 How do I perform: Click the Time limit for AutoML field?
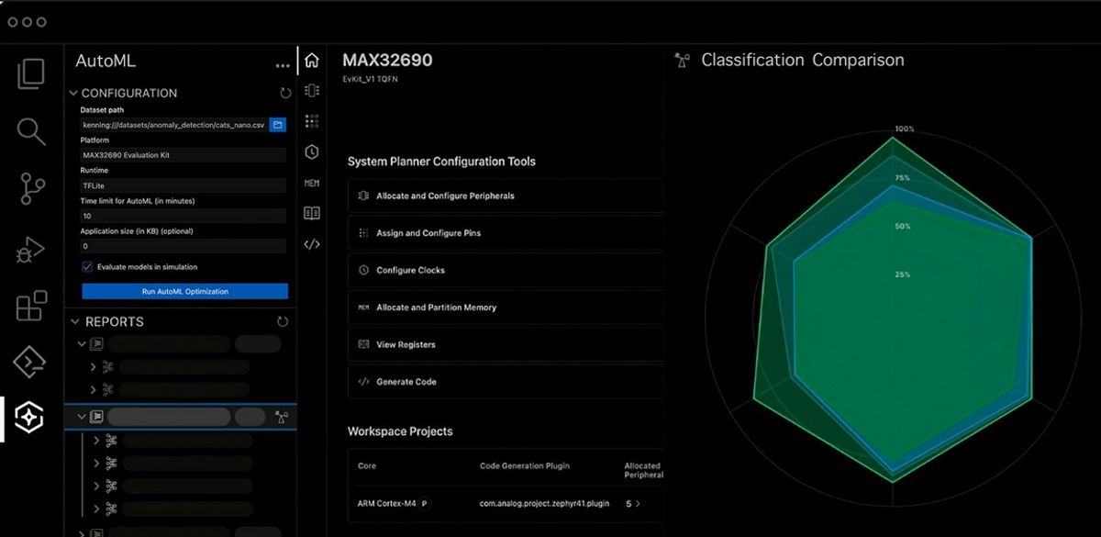(x=183, y=216)
